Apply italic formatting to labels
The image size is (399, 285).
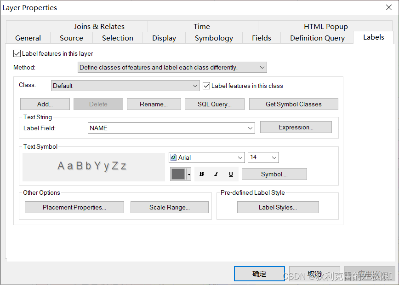(x=216, y=174)
